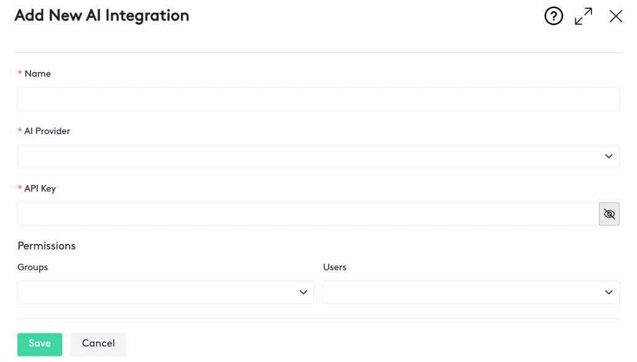The height and width of the screenshot is (362, 637).
Task: Click the eye icon beside API Key
Action: (x=609, y=214)
